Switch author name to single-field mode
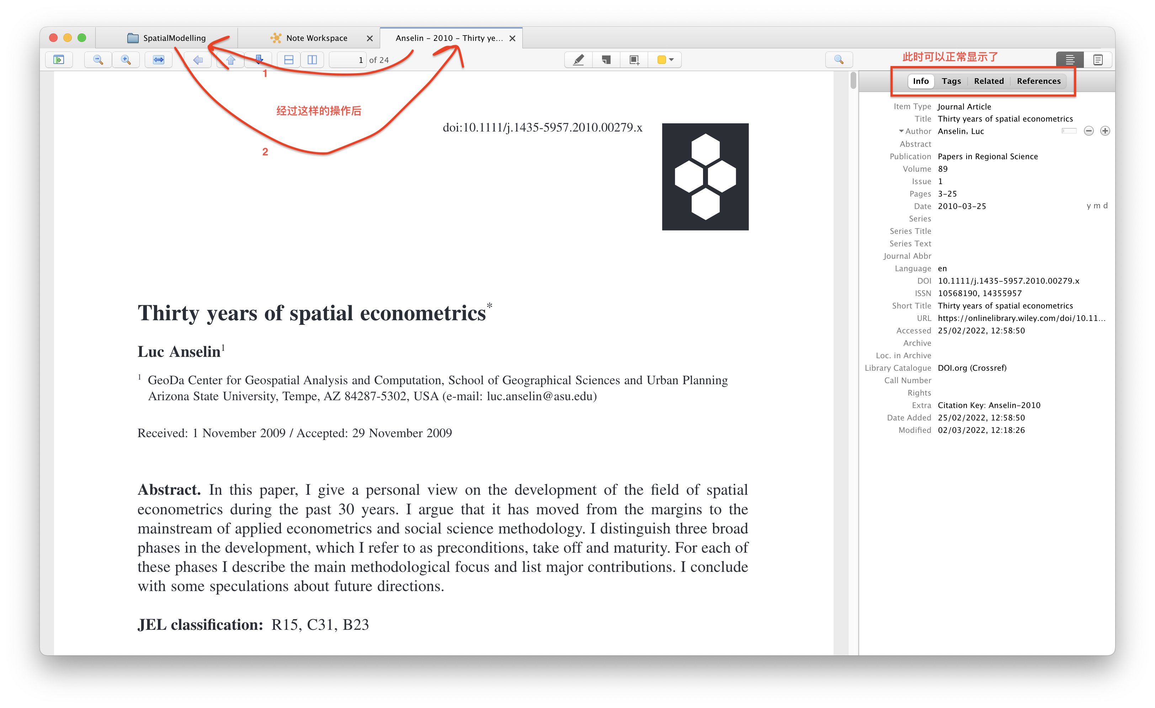The width and height of the screenshot is (1155, 708). pyautogui.click(x=1069, y=131)
